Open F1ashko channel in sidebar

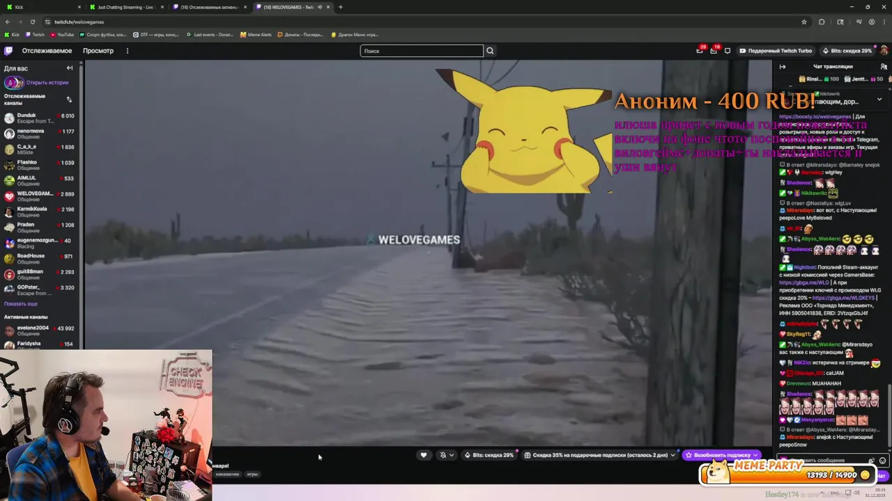(40, 165)
